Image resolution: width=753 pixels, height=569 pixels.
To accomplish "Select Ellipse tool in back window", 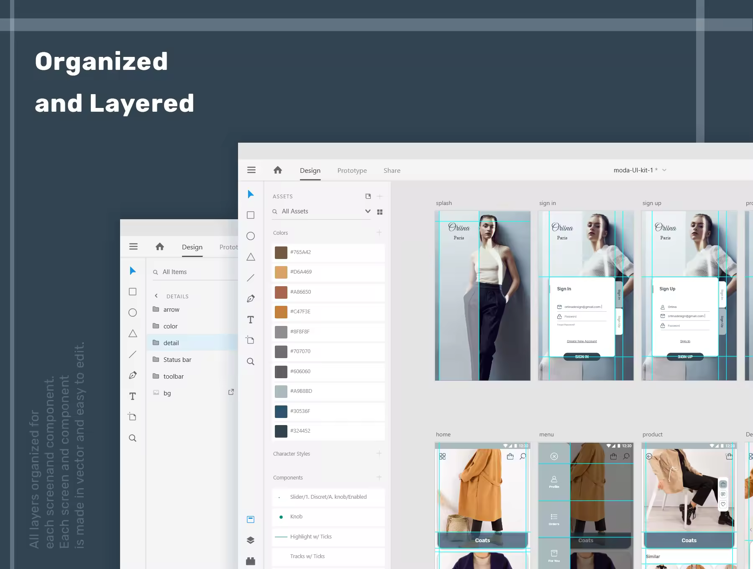I will (133, 313).
